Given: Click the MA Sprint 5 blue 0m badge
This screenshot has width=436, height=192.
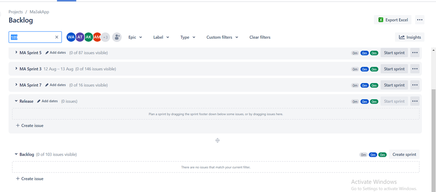Looking at the screenshot, I should [x=364, y=53].
